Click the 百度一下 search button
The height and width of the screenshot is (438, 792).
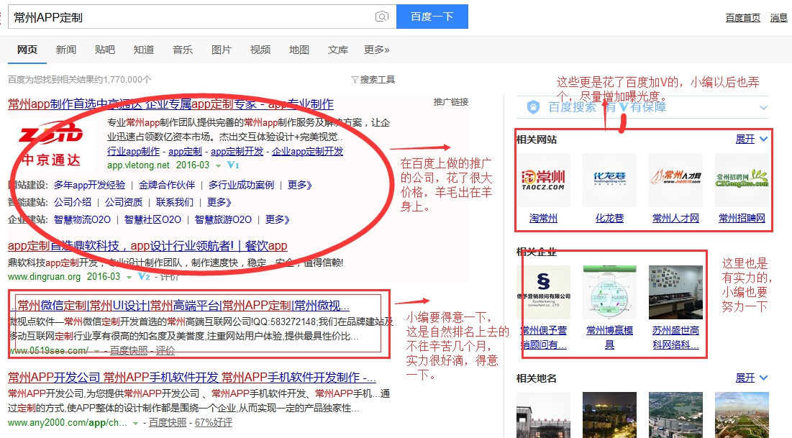[x=432, y=17]
